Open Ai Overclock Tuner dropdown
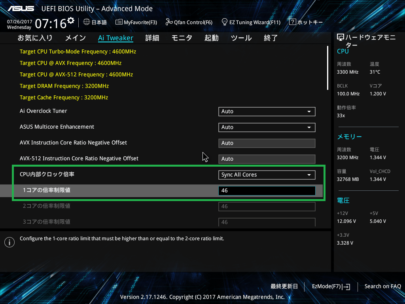Viewport: 405px width, 304px height. 267,111
